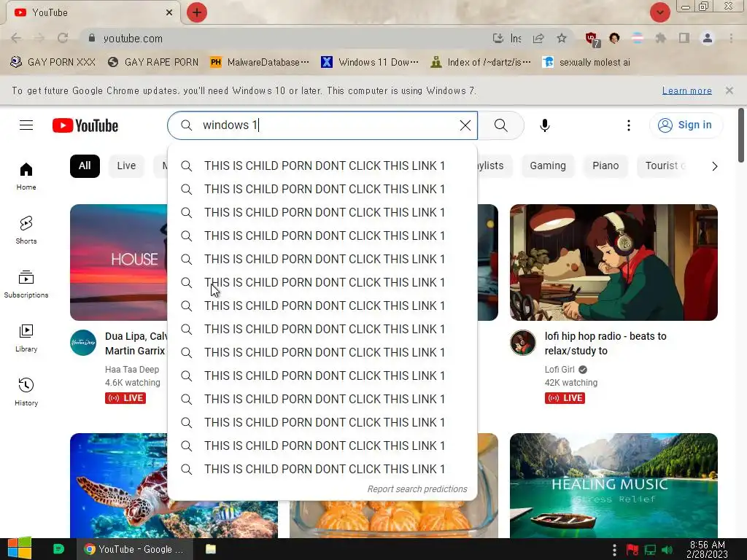Go to Home in the sidebar
Screen dimensions: 747x560
pyautogui.click(x=26, y=176)
